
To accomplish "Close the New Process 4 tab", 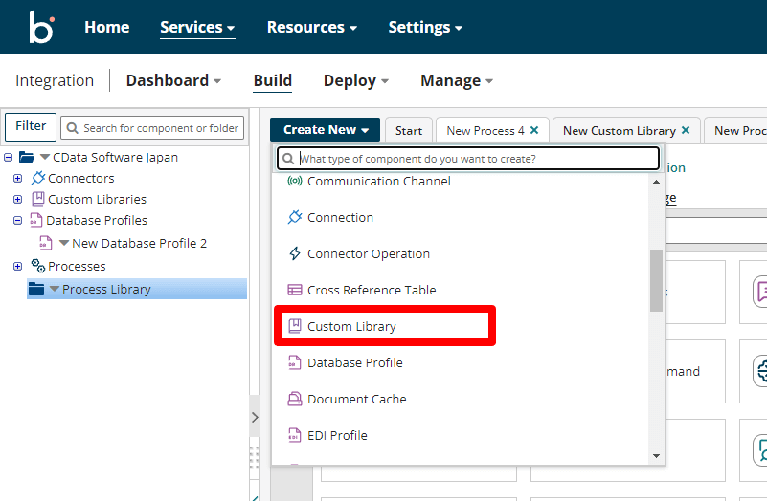I will pos(534,131).
